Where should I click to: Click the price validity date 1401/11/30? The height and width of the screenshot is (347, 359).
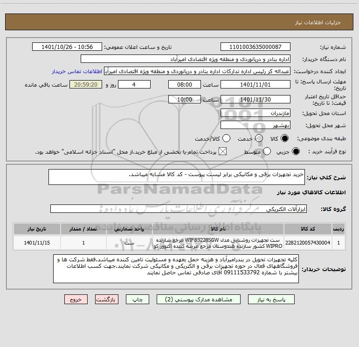click(x=255, y=100)
